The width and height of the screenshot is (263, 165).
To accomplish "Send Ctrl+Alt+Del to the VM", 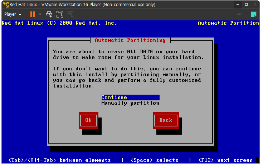I will coord(49,14).
